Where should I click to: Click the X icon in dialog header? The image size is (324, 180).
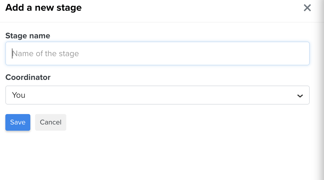pyautogui.click(x=307, y=8)
